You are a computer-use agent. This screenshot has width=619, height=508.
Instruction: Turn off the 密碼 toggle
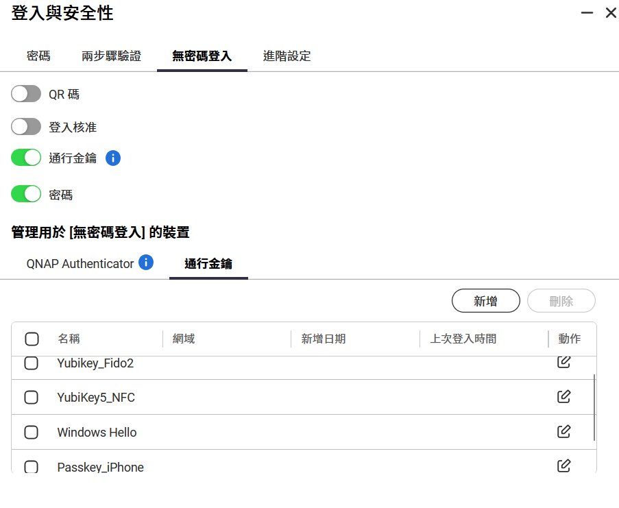coord(26,195)
